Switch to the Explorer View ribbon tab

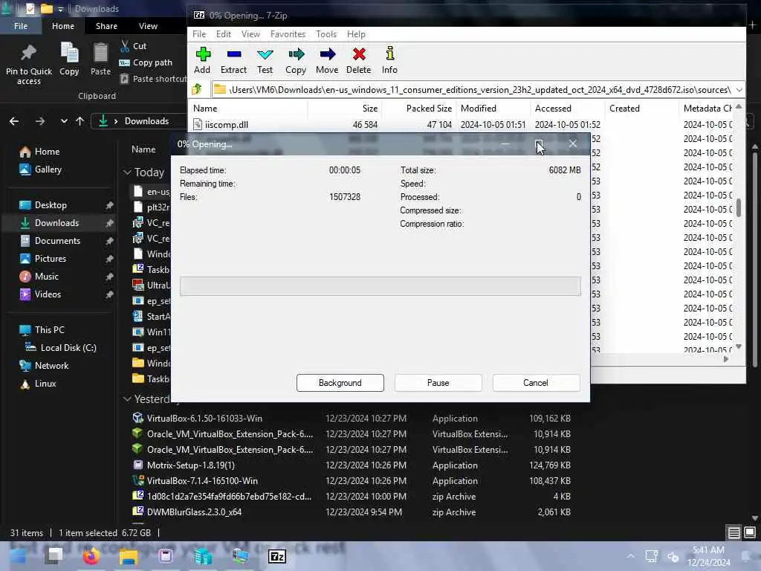click(x=148, y=26)
